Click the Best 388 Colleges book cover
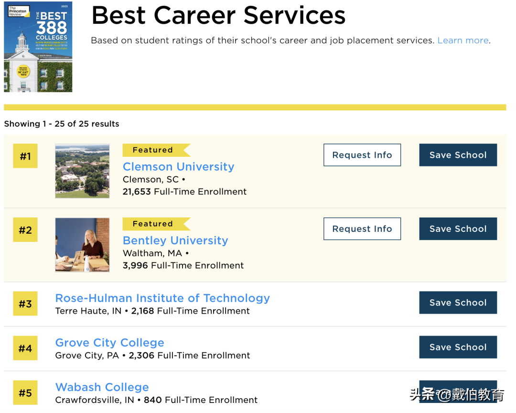The image size is (516, 413). (38, 47)
